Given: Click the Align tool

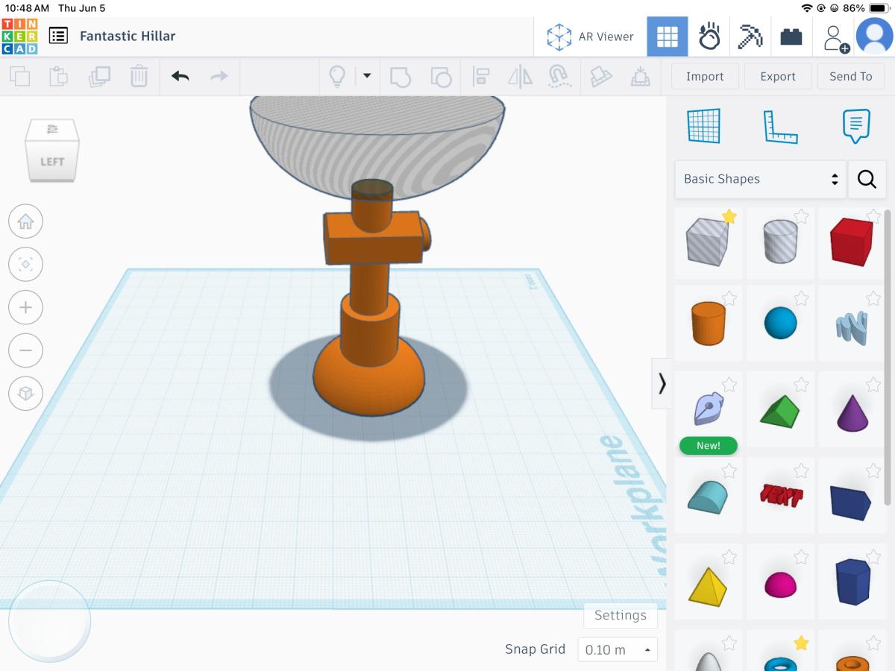Looking at the screenshot, I should tap(481, 76).
